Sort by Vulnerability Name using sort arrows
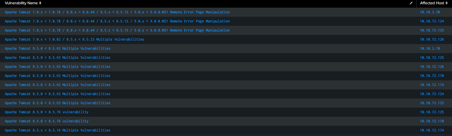The image size is (452, 136). 40,3
